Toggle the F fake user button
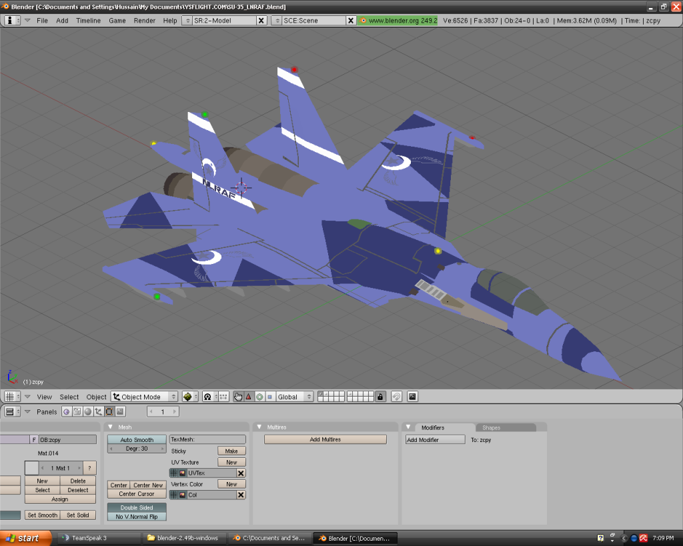The image size is (683, 546). click(x=34, y=440)
